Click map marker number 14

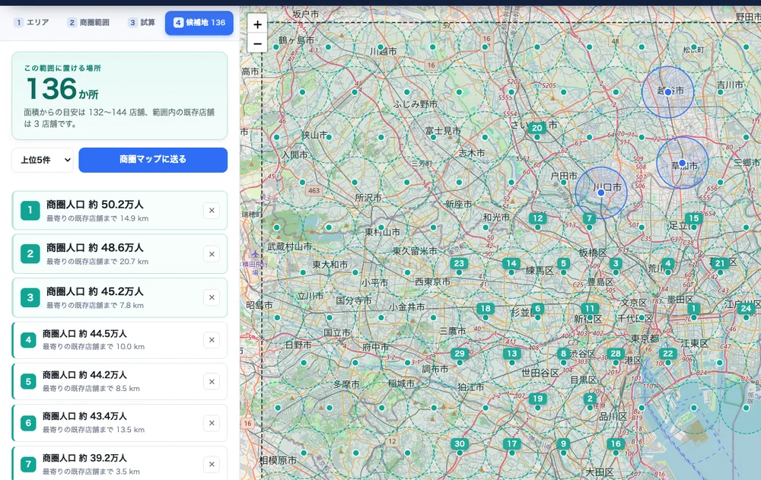[x=511, y=263]
